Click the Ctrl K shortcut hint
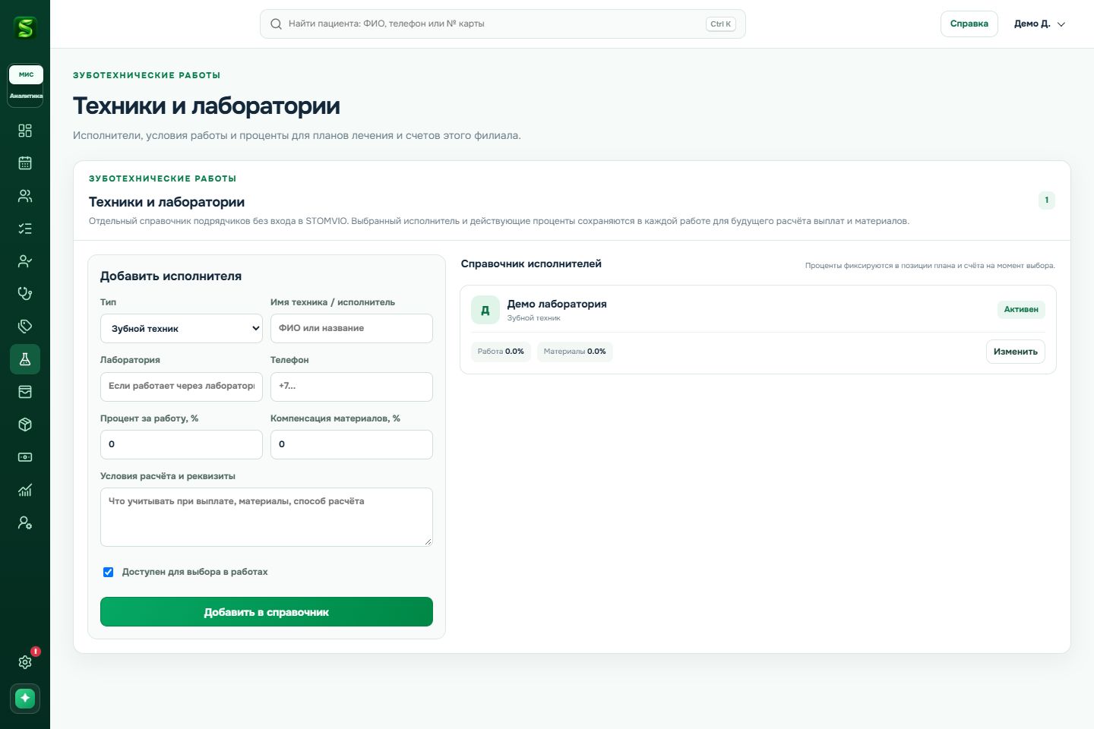The width and height of the screenshot is (1094, 729). coord(720,24)
